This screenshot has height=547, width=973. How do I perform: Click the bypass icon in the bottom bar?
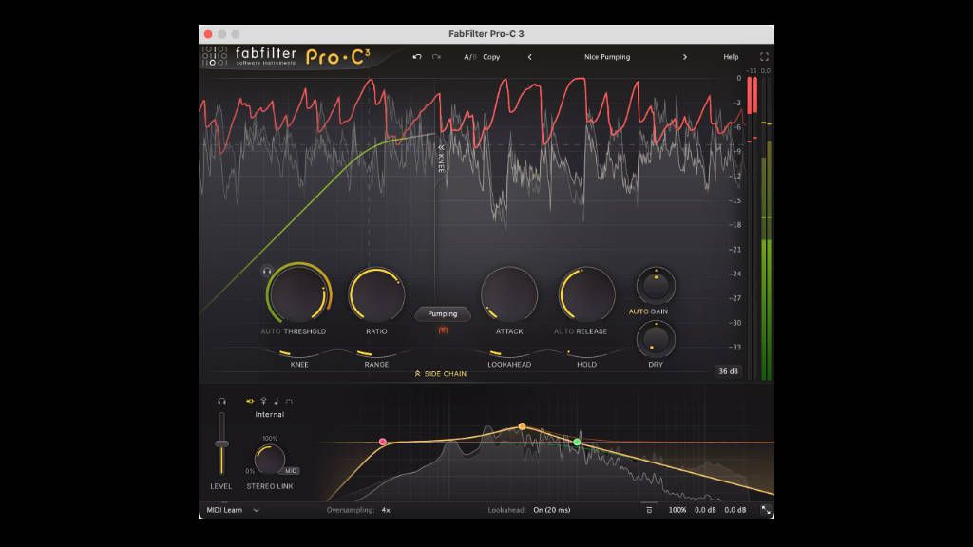(649, 510)
